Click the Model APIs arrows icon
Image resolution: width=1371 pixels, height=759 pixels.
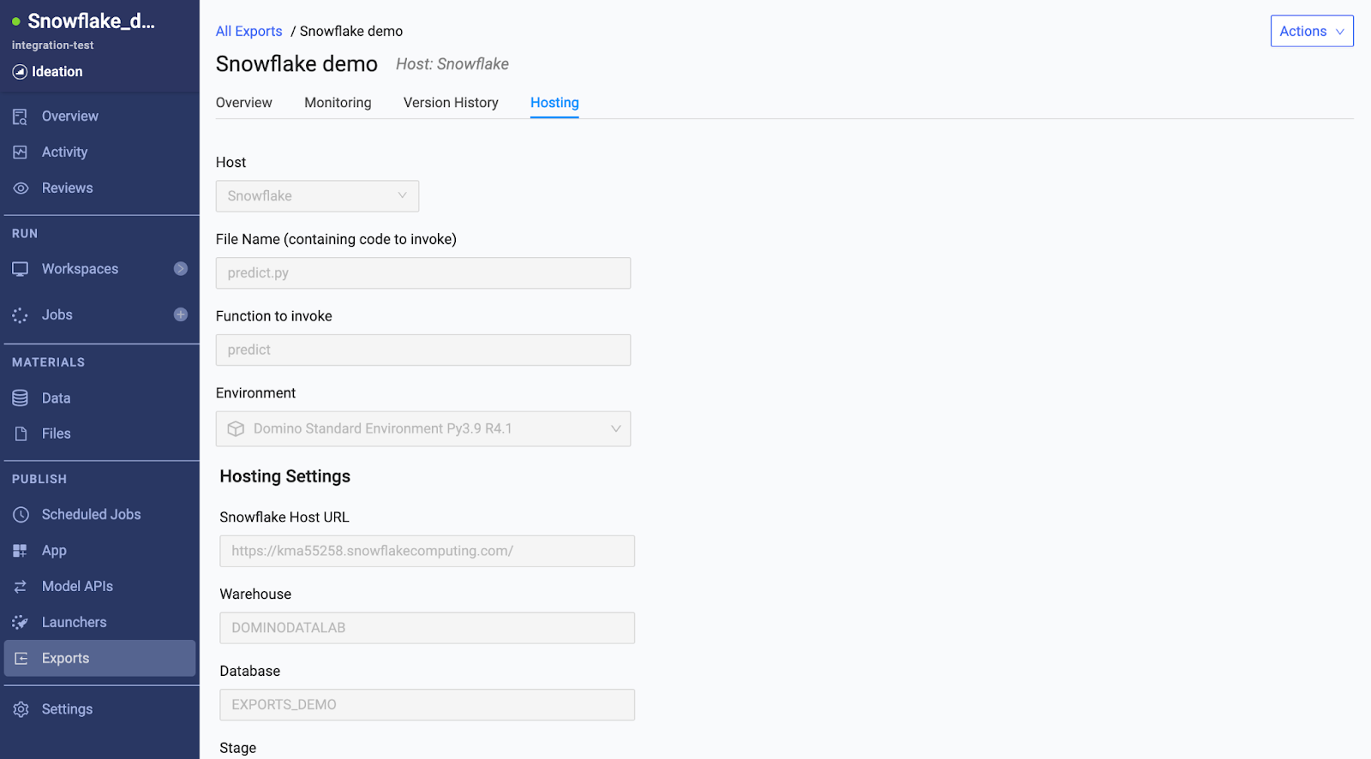tap(21, 587)
